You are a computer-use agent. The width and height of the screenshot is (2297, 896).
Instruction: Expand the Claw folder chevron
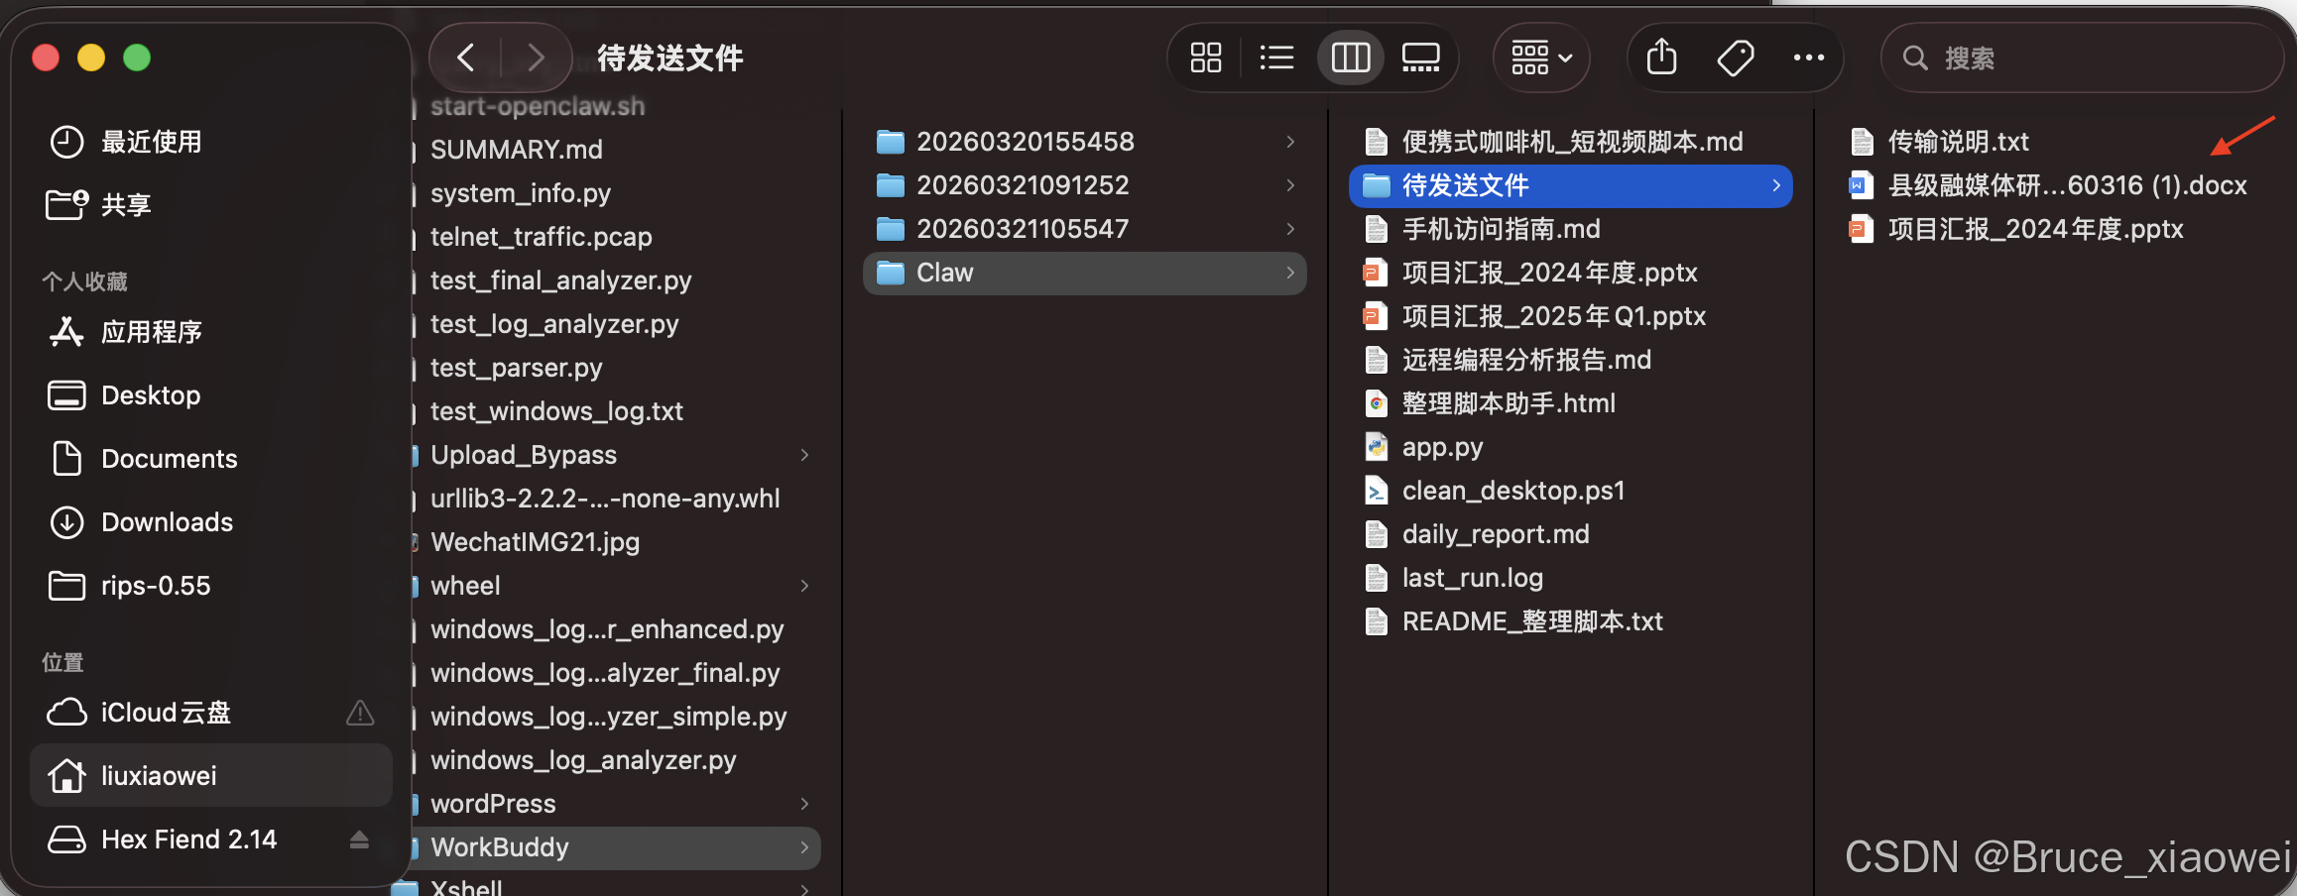coord(1289,273)
